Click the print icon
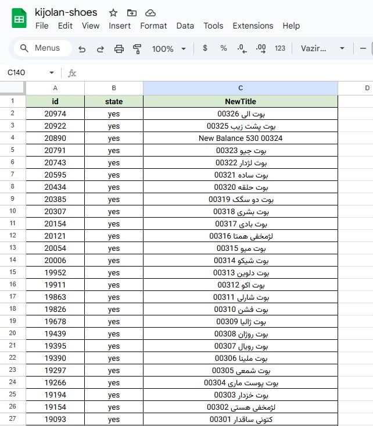The image size is (373, 426). coord(119,49)
